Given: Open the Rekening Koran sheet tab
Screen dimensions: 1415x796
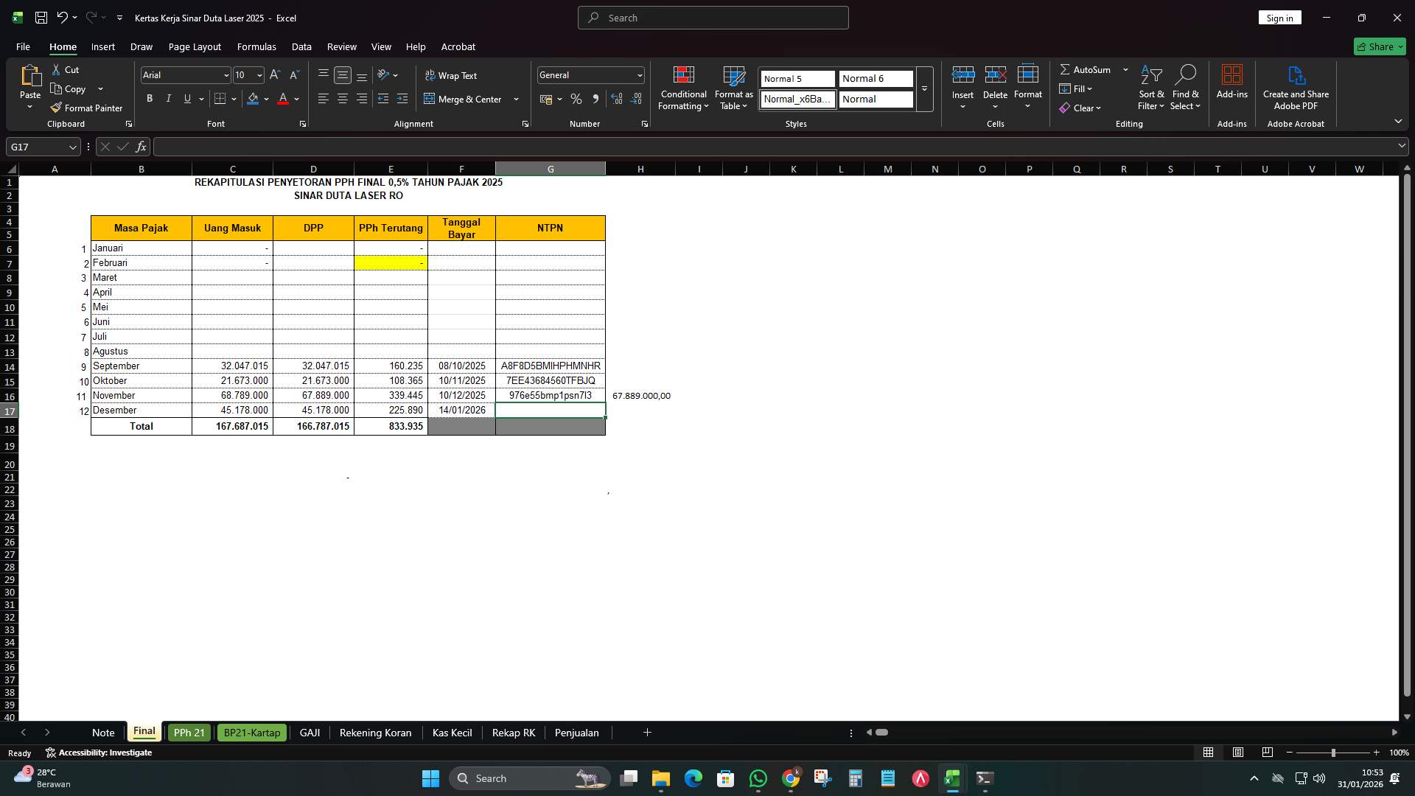Looking at the screenshot, I should pos(375,733).
